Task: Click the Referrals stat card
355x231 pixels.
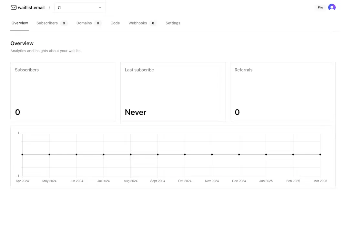Action: (x=282, y=91)
